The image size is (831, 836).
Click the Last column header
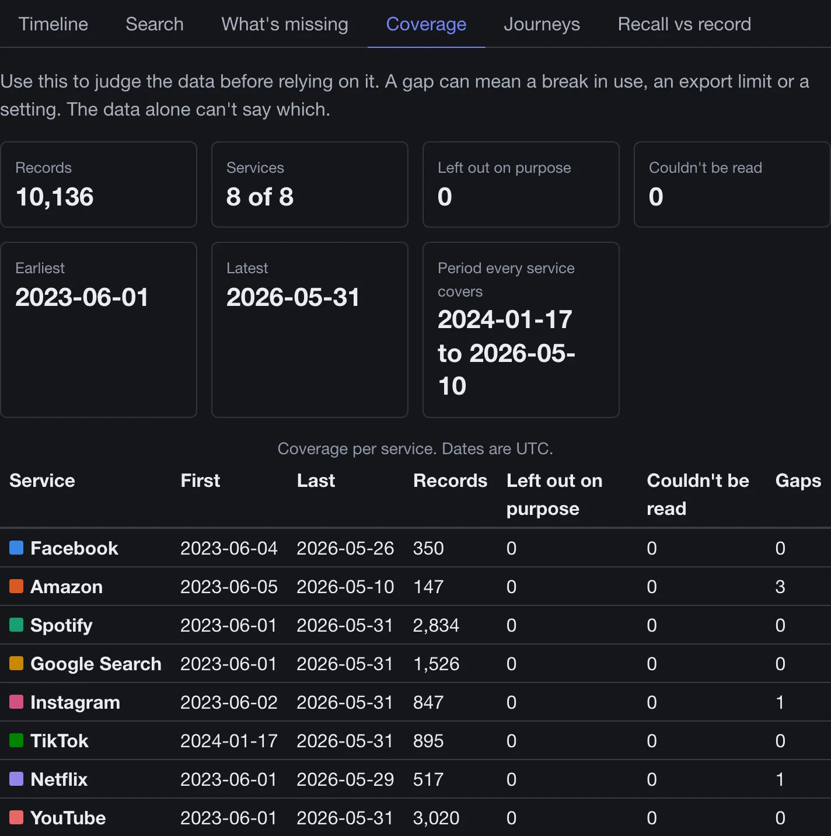(316, 480)
